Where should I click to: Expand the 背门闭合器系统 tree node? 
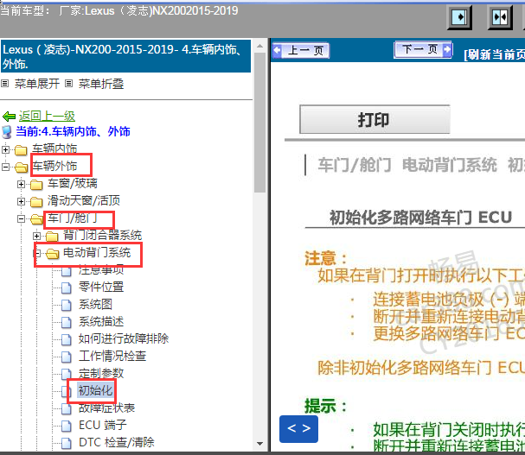[x=37, y=236]
